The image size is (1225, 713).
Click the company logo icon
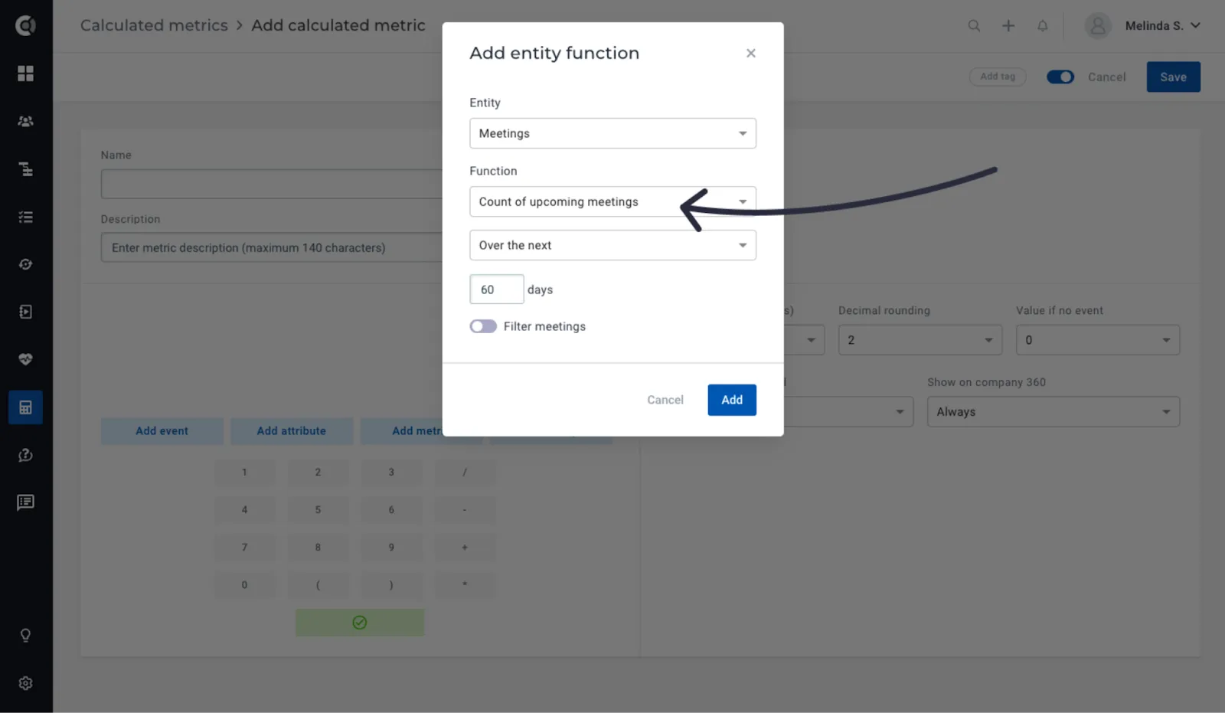tap(25, 25)
